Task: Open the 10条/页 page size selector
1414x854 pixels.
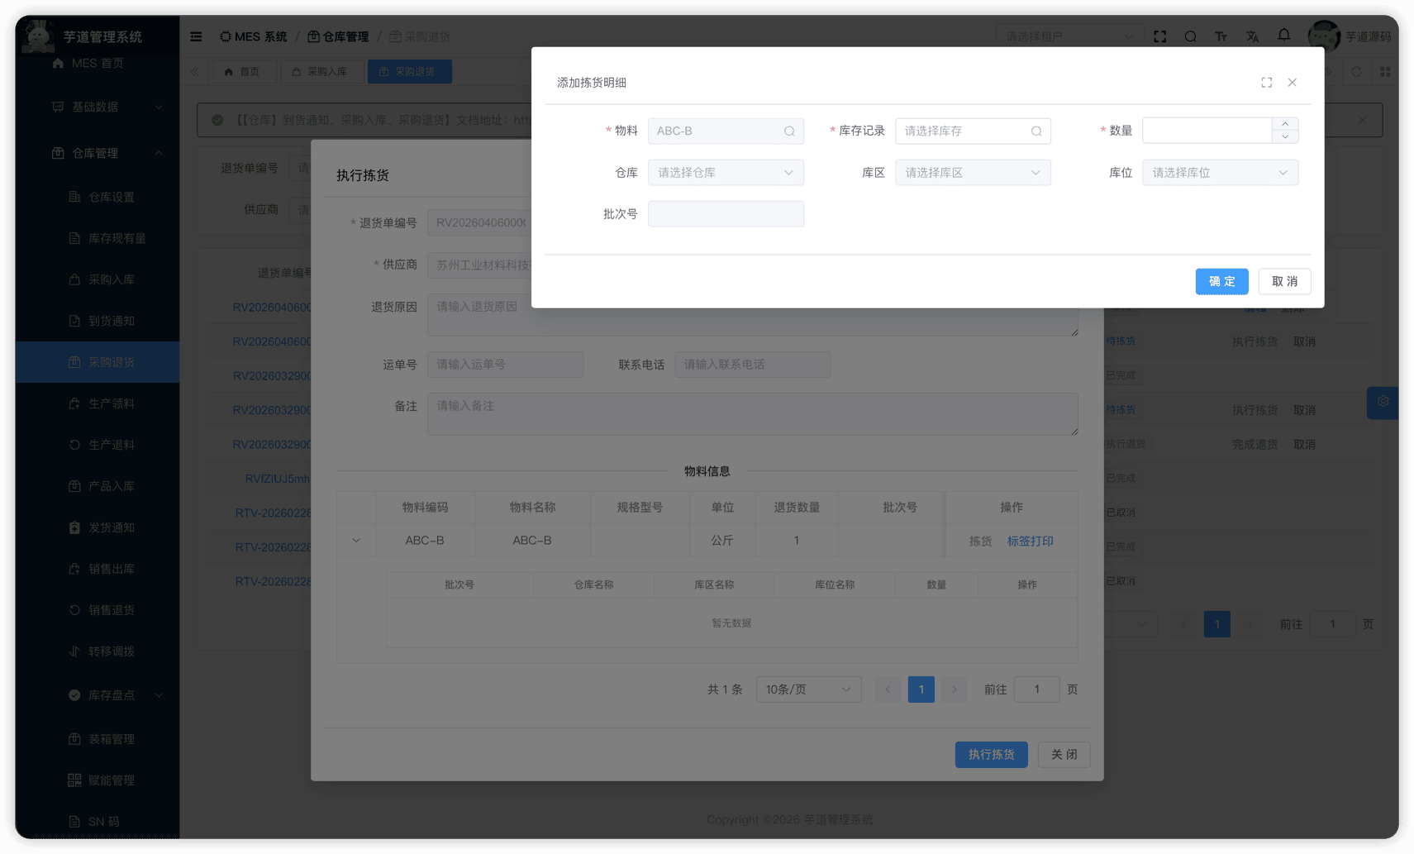Action: (807, 689)
